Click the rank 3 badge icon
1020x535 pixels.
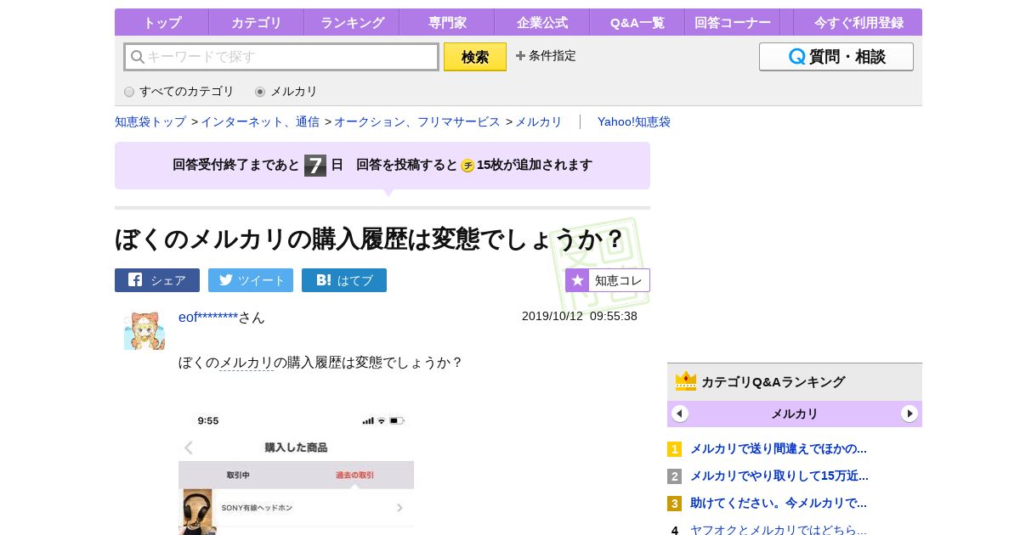675,504
